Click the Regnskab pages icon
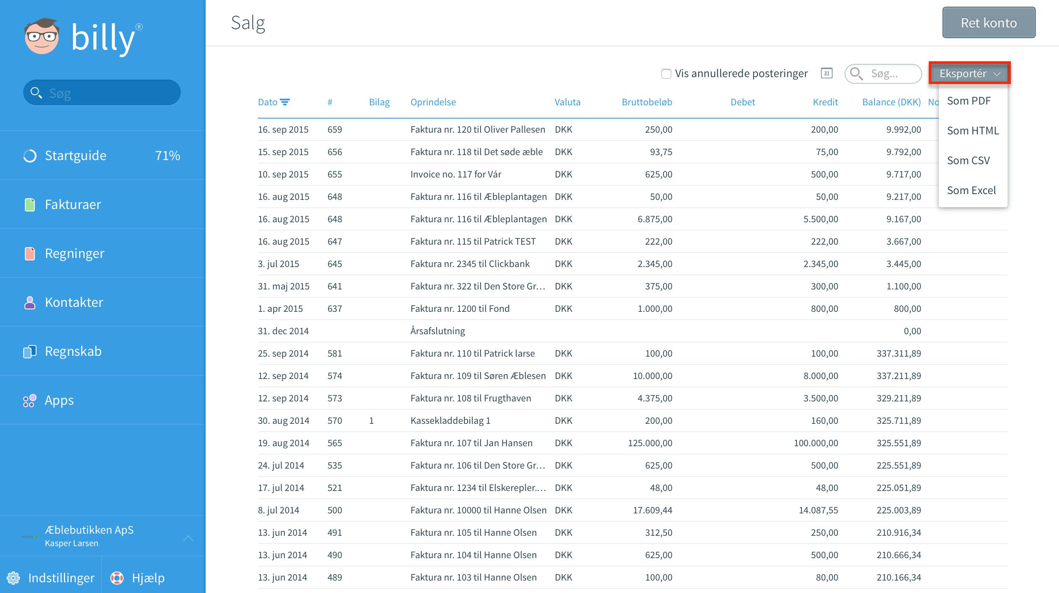The width and height of the screenshot is (1059, 593). pos(30,352)
